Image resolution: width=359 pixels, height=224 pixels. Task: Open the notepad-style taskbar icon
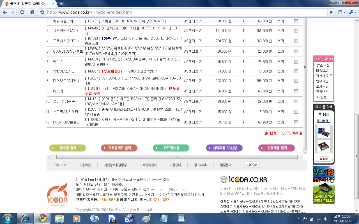164,218
